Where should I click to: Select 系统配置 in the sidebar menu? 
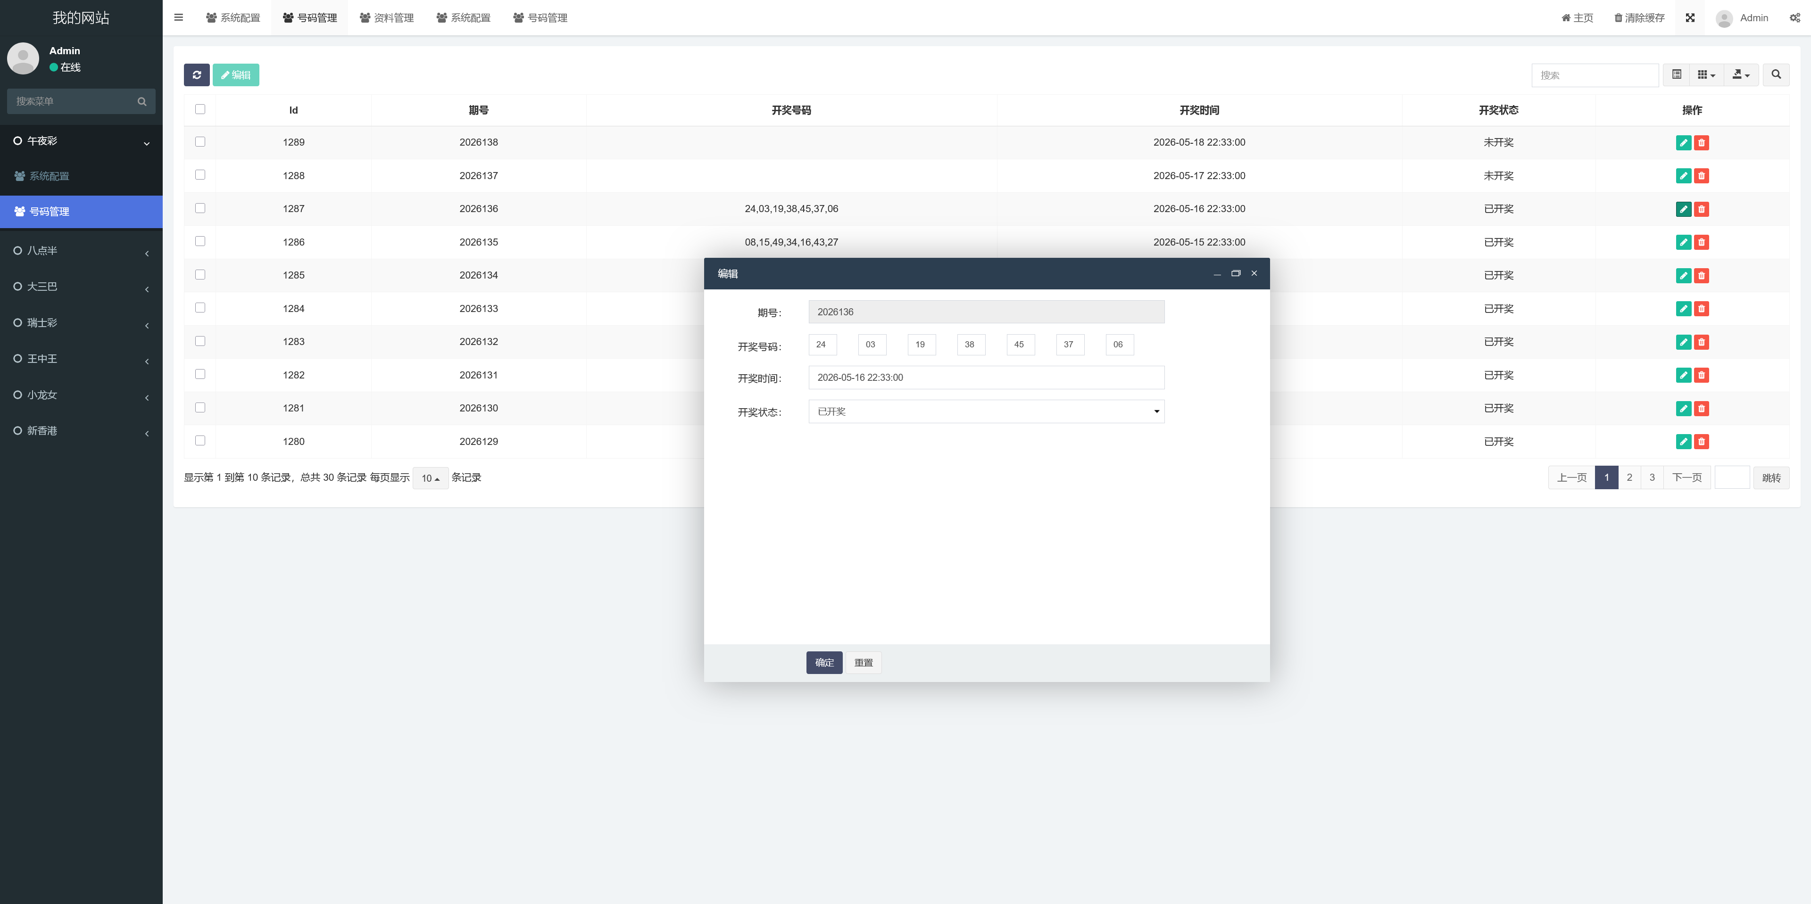coord(81,176)
